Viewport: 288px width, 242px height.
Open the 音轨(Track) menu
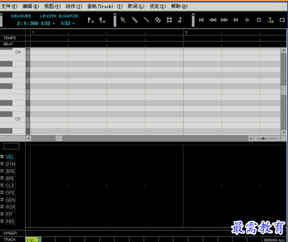point(105,6)
